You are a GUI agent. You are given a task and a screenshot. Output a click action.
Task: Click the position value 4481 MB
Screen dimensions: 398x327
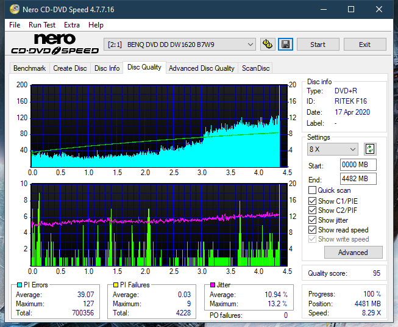click(x=368, y=304)
